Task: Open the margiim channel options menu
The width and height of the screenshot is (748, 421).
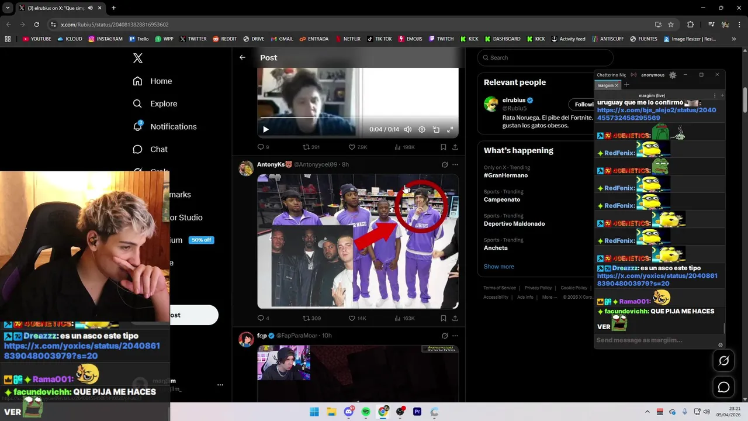Action: [x=715, y=95]
